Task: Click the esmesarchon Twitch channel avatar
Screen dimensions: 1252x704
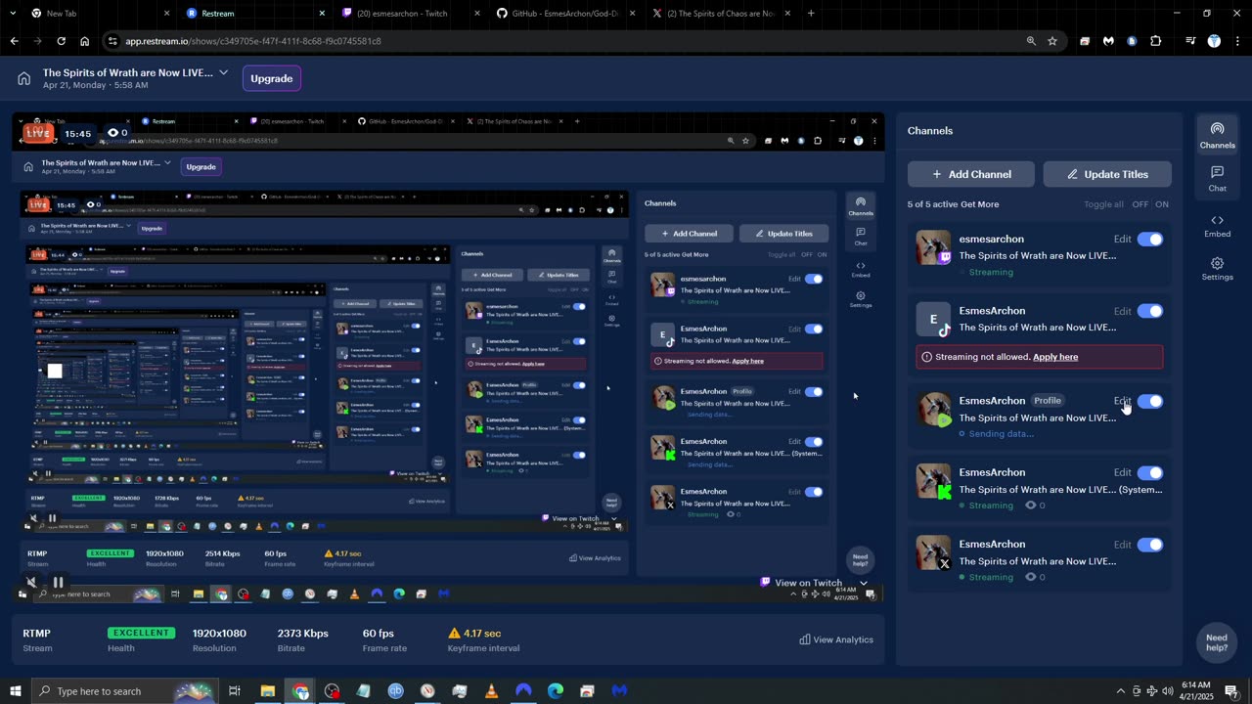Action: pyautogui.click(x=933, y=247)
